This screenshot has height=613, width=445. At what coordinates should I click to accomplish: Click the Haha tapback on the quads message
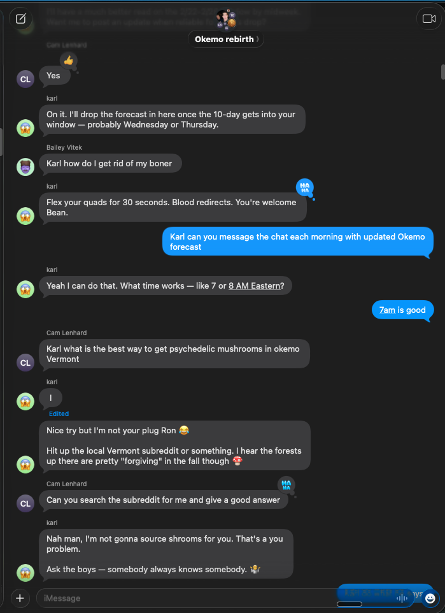(x=305, y=187)
